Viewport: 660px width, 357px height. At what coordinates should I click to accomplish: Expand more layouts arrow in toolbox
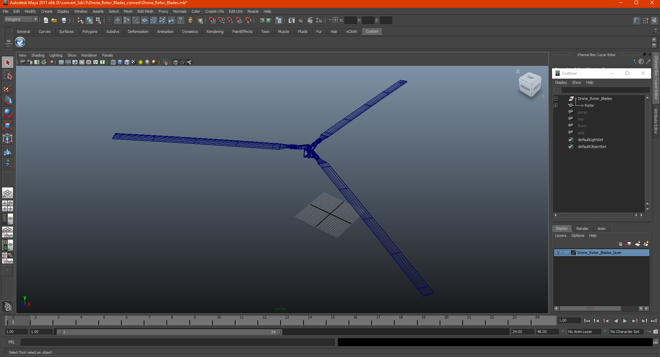coord(7,270)
